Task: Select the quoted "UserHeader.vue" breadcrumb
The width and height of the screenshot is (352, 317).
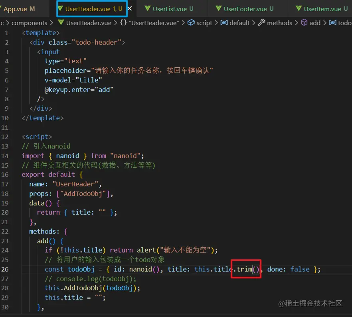Action: click(154, 23)
